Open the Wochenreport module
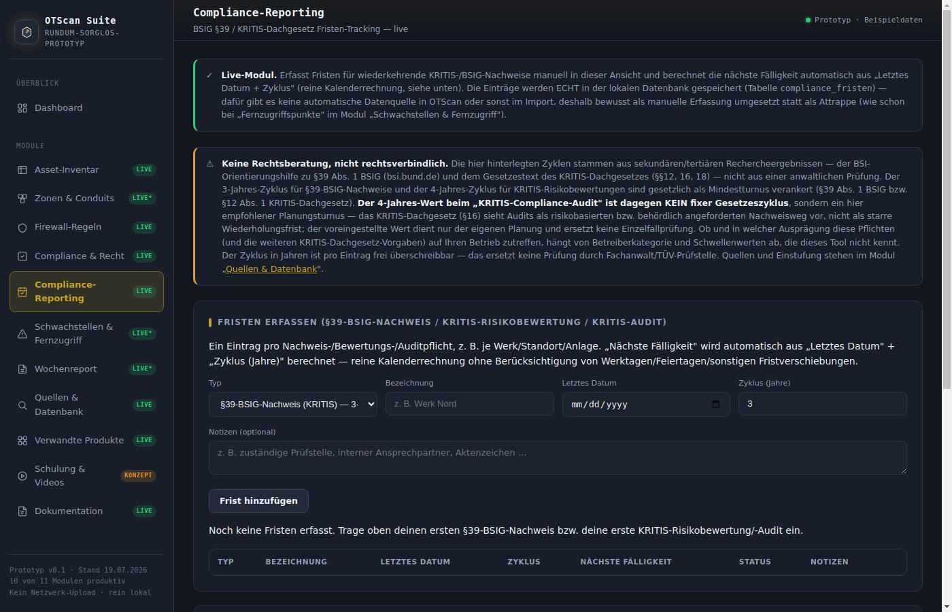The width and height of the screenshot is (952, 612). (x=86, y=369)
